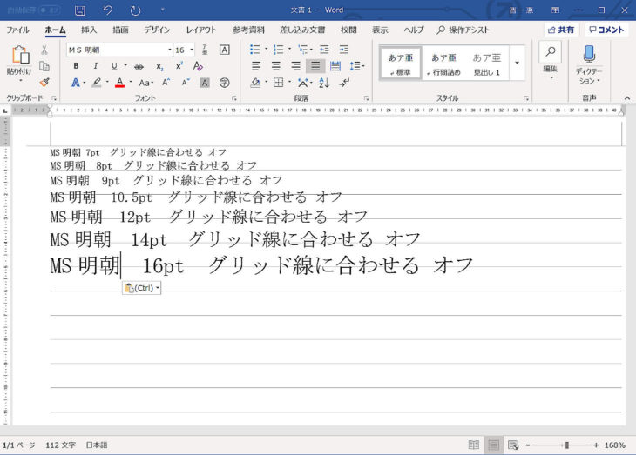Toggle Italic formatting
636x455 pixels.
(x=95, y=66)
